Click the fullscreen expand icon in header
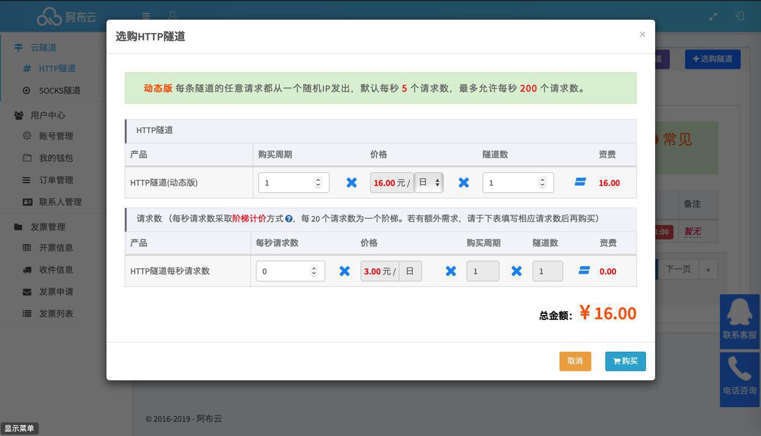Viewport: 761px width, 436px height. (x=713, y=16)
